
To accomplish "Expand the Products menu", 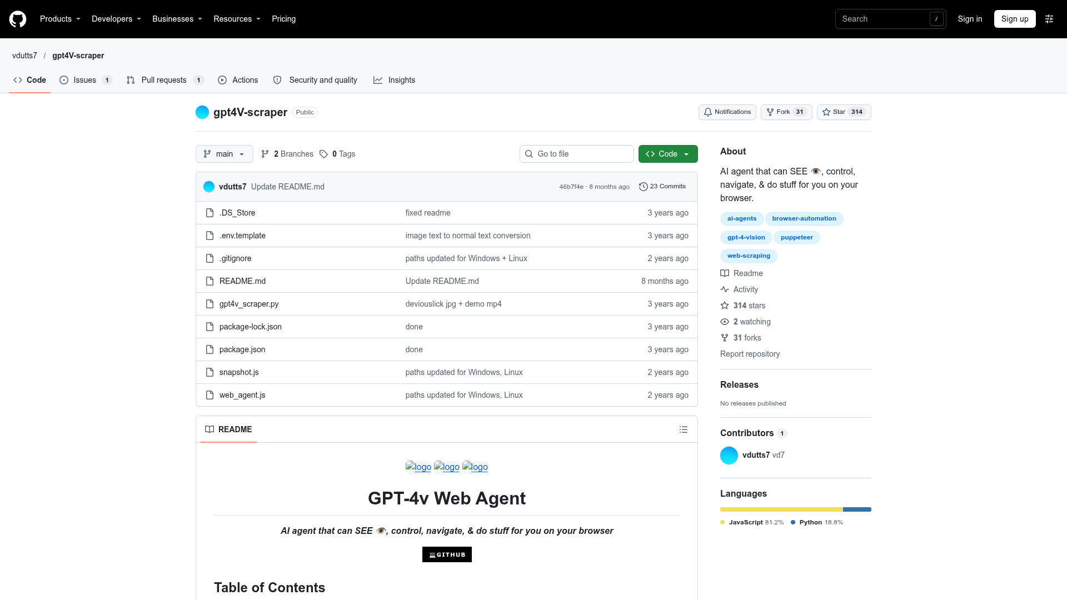I will (x=60, y=19).
